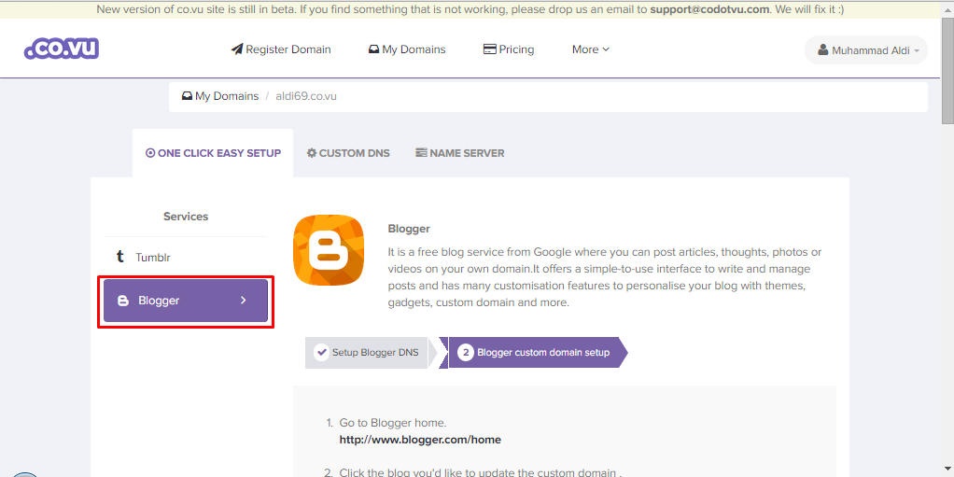Click the .co.vu logo
The width and height of the screenshot is (954, 477).
pos(62,49)
